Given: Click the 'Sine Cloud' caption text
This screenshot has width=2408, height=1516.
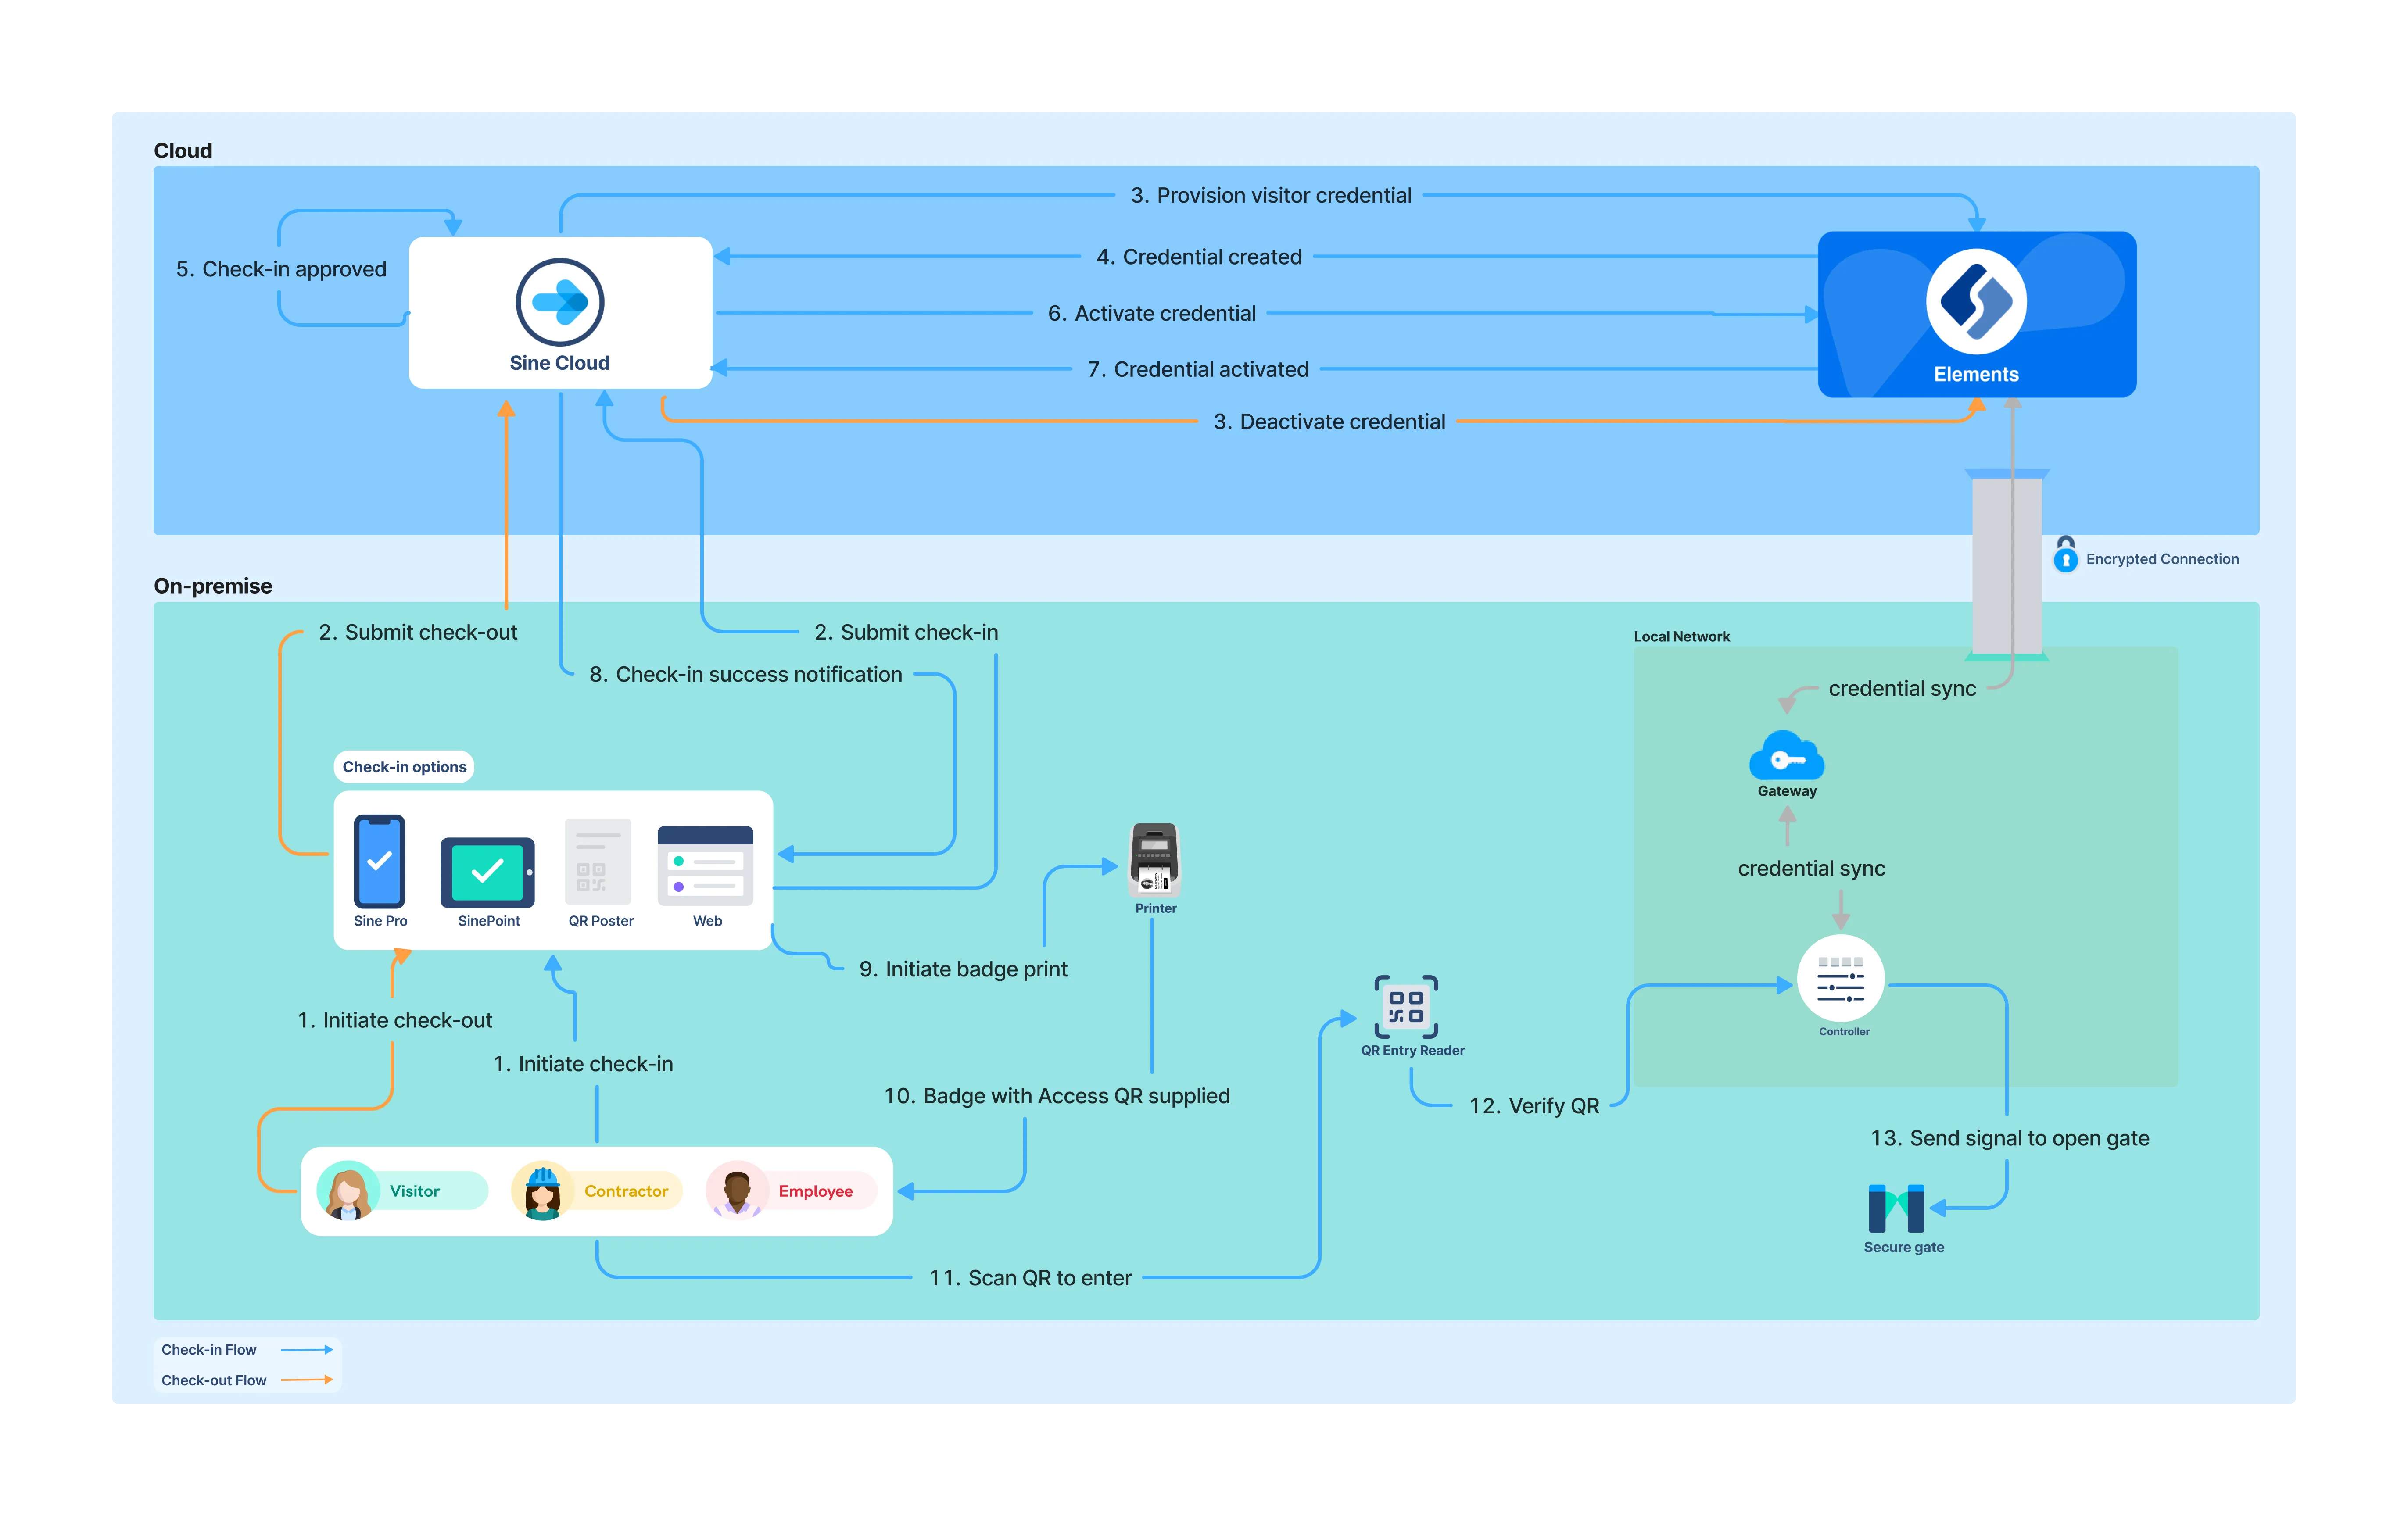Looking at the screenshot, I should (x=559, y=363).
